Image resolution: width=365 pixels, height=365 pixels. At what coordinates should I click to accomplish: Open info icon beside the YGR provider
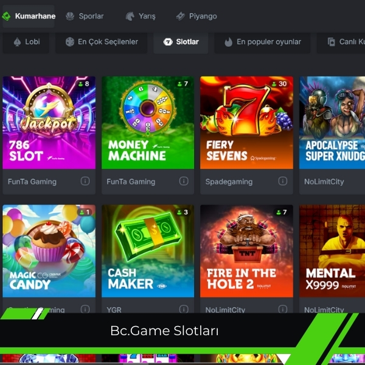184,309
